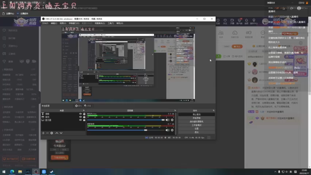The height and width of the screenshot is (175, 311).
Task: Open 历史 history icon in browser header
Action: click(x=218, y=21)
